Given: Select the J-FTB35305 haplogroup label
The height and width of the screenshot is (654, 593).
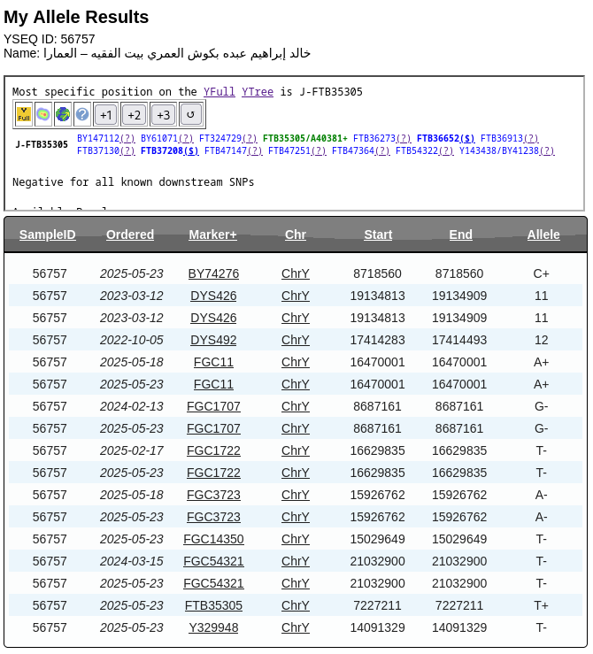Looking at the screenshot, I should (42, 145).
